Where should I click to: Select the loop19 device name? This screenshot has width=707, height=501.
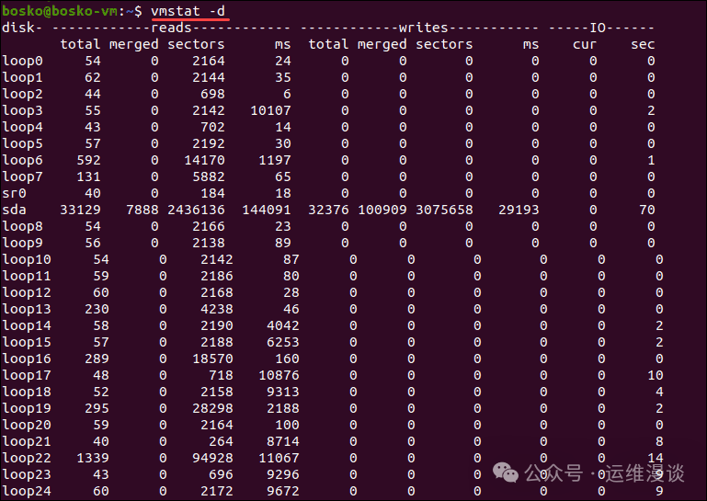pos(27,408)
